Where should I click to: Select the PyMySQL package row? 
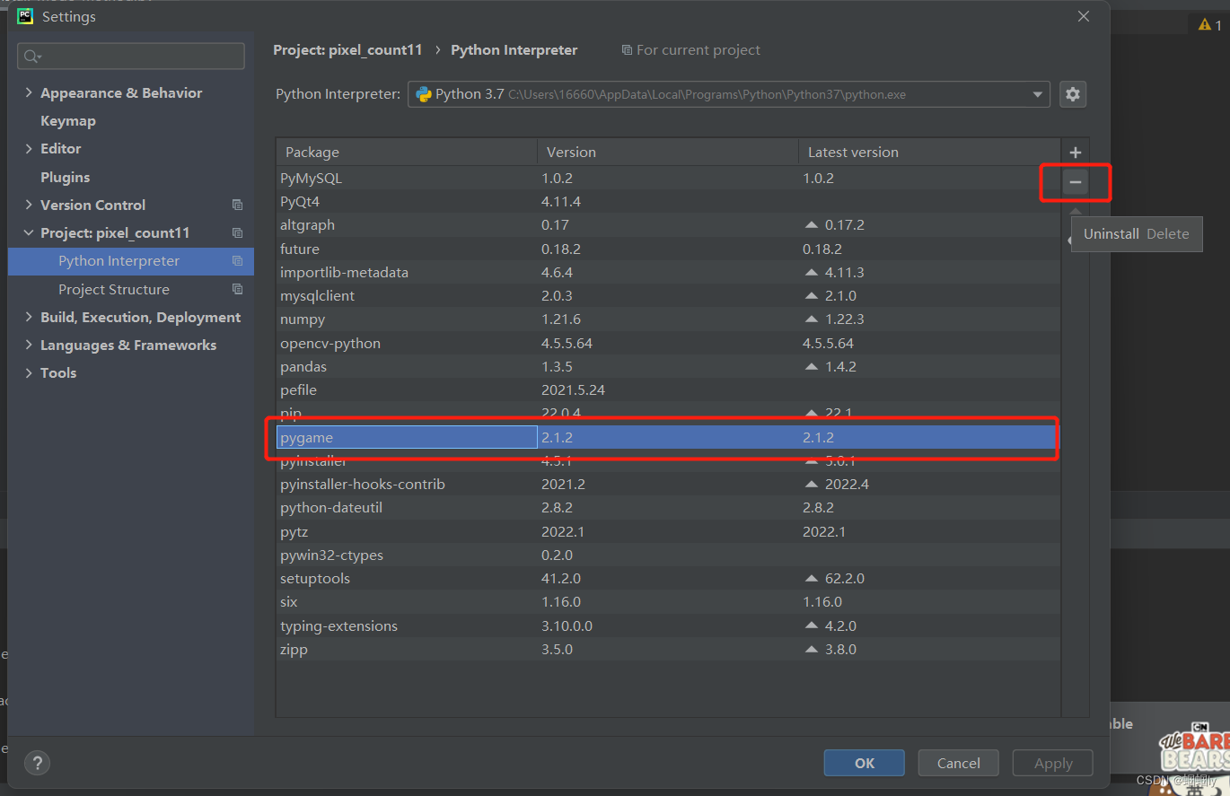click(668, 178)
